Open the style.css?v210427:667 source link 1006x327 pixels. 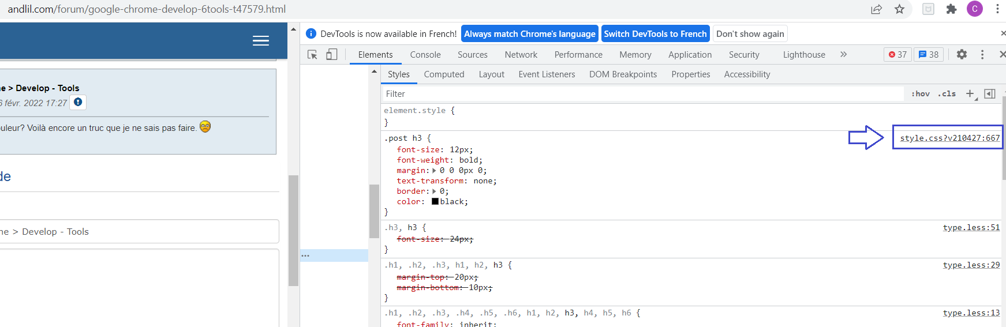[x=949, y=138]
